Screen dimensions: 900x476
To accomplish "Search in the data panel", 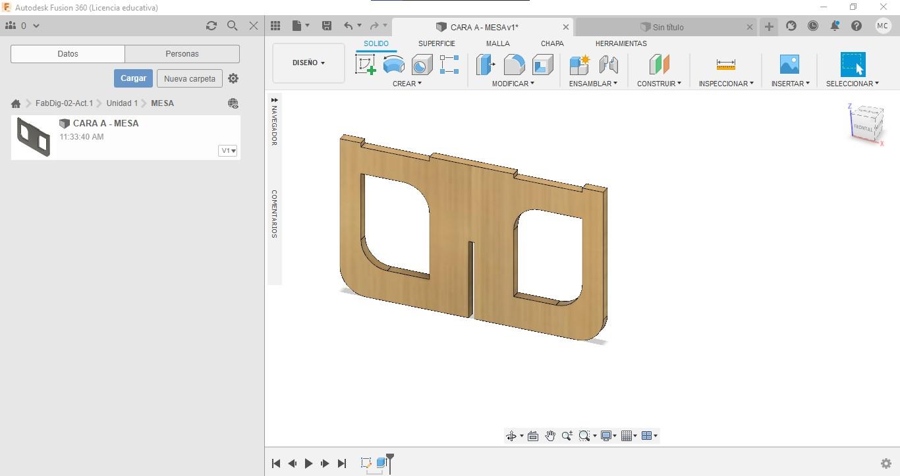I will pos(232,26).
